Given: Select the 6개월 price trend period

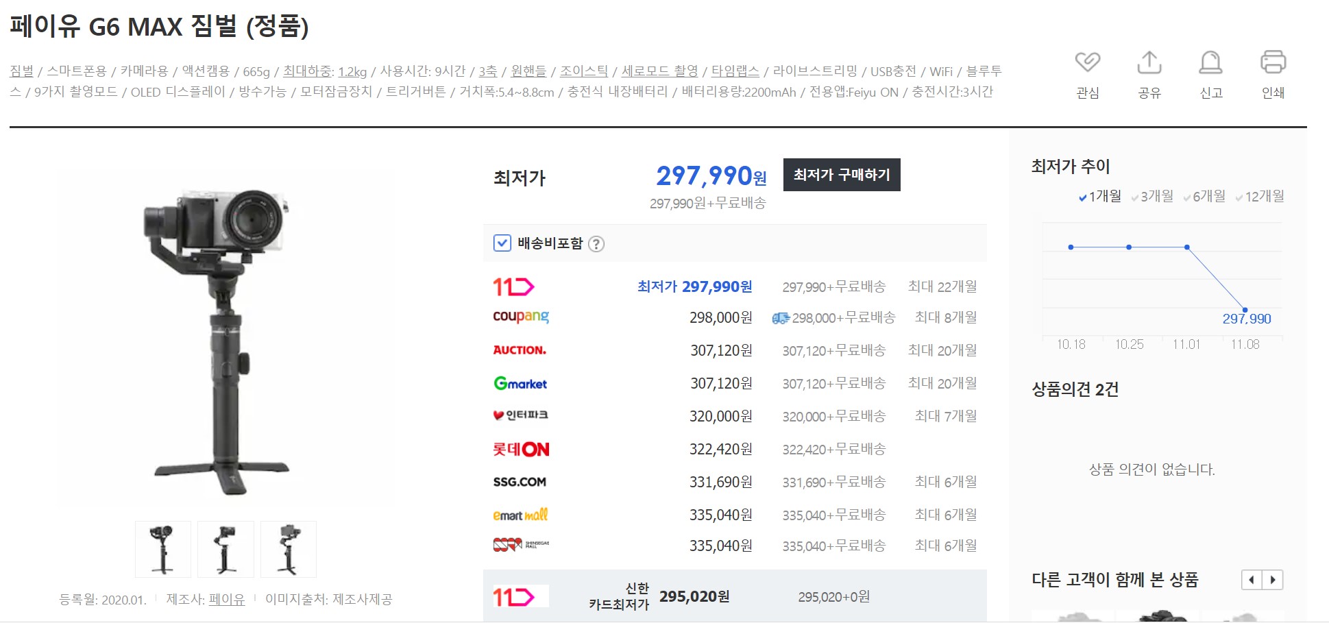Looking at the screenshot, I should (x=1204, y=197).
